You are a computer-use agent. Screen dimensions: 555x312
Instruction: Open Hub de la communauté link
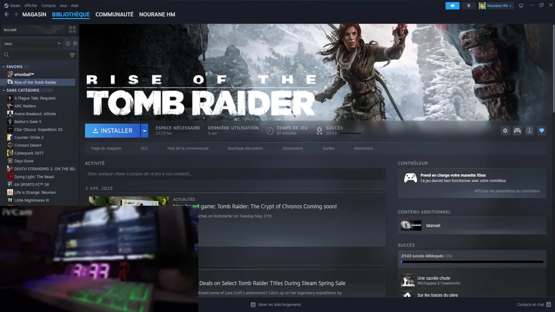pos(188,148)
